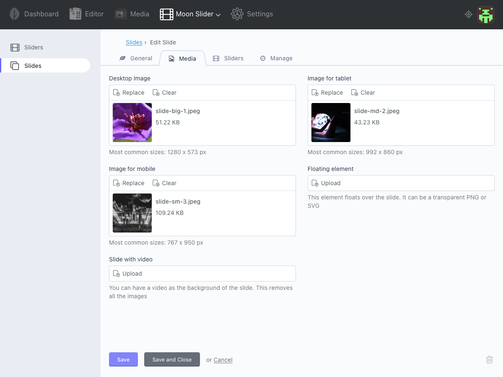The width and height of the screenshot is (503, 377).
Task: Select the Media tab
Action: 183,59
